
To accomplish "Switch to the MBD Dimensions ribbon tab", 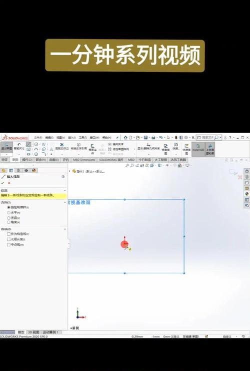I will pos(84,160).
